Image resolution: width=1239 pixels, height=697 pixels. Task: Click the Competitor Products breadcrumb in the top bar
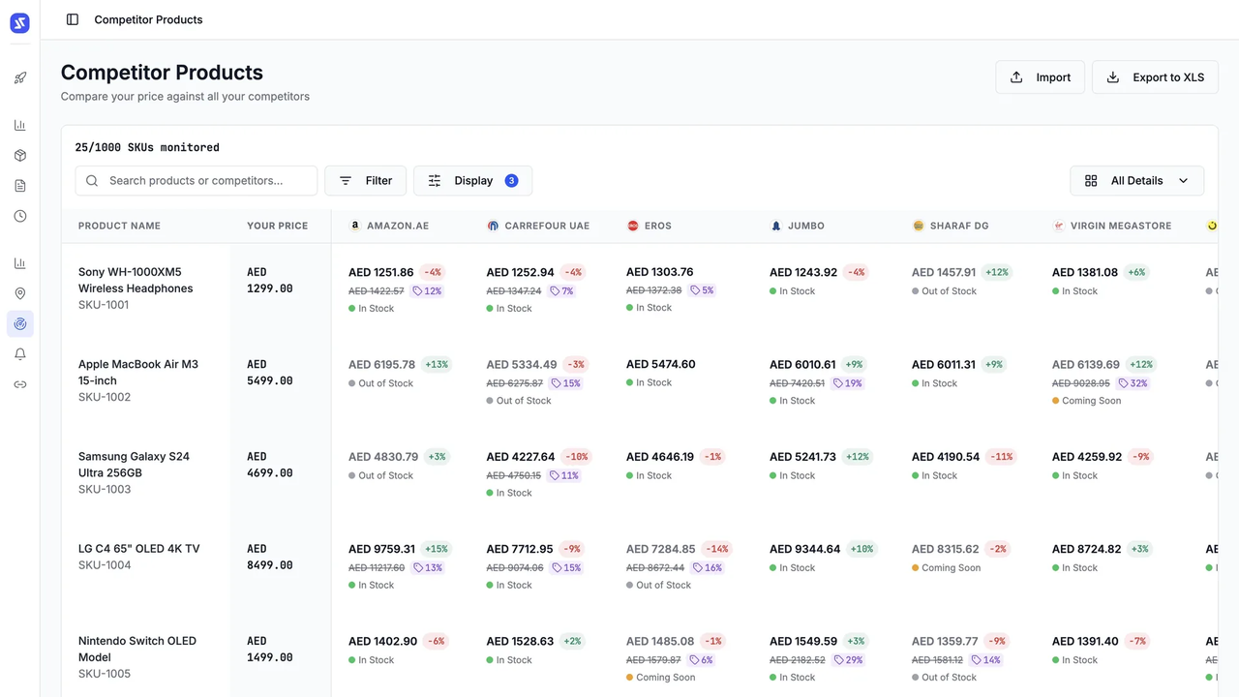148,19
